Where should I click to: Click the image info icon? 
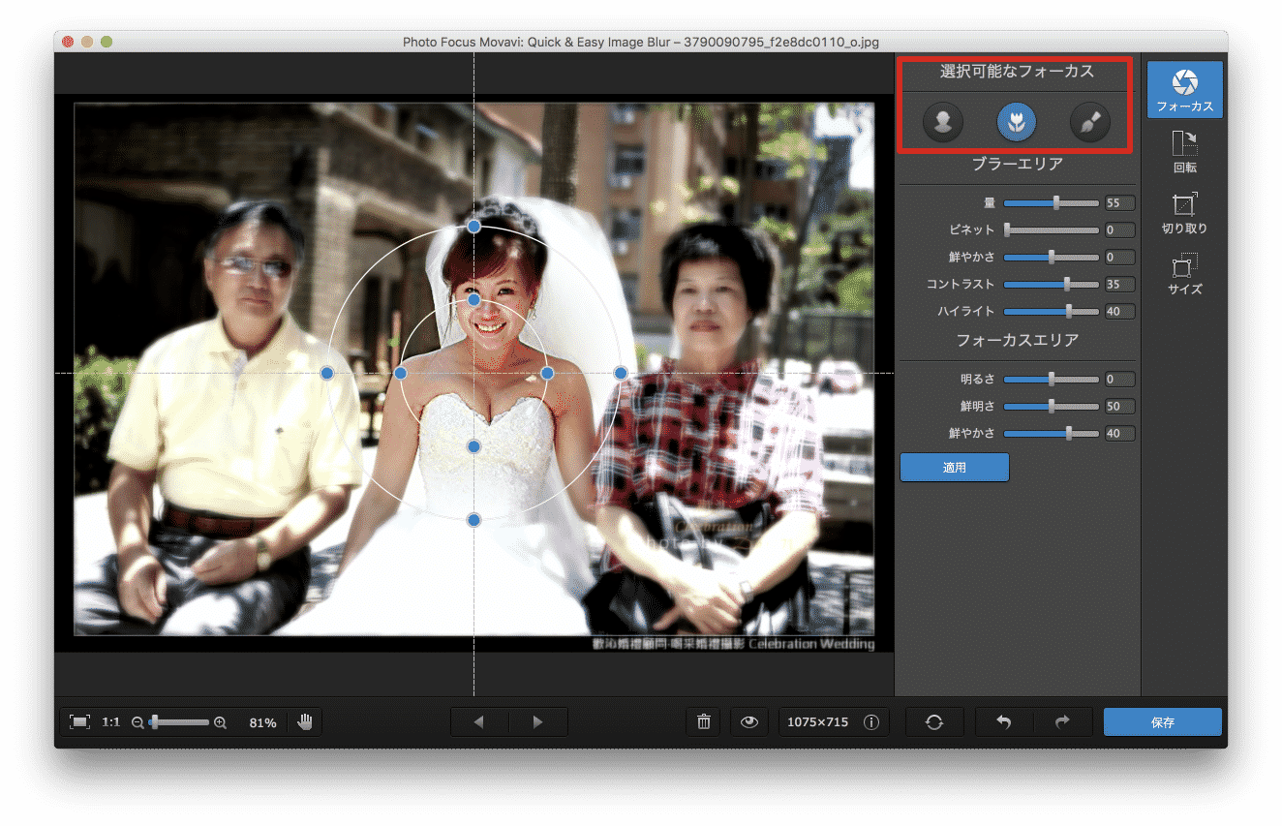pyautogui.click(x=870, y=722)
